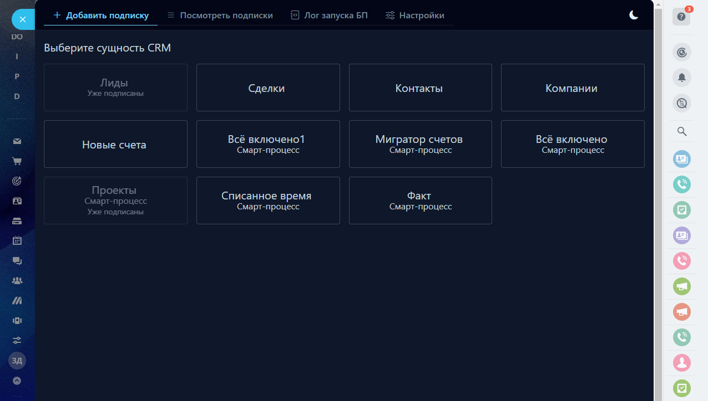Open notifications bell in right panel
Screen dimensions: 708x401
pyautogui.click(x=681, y=78)
